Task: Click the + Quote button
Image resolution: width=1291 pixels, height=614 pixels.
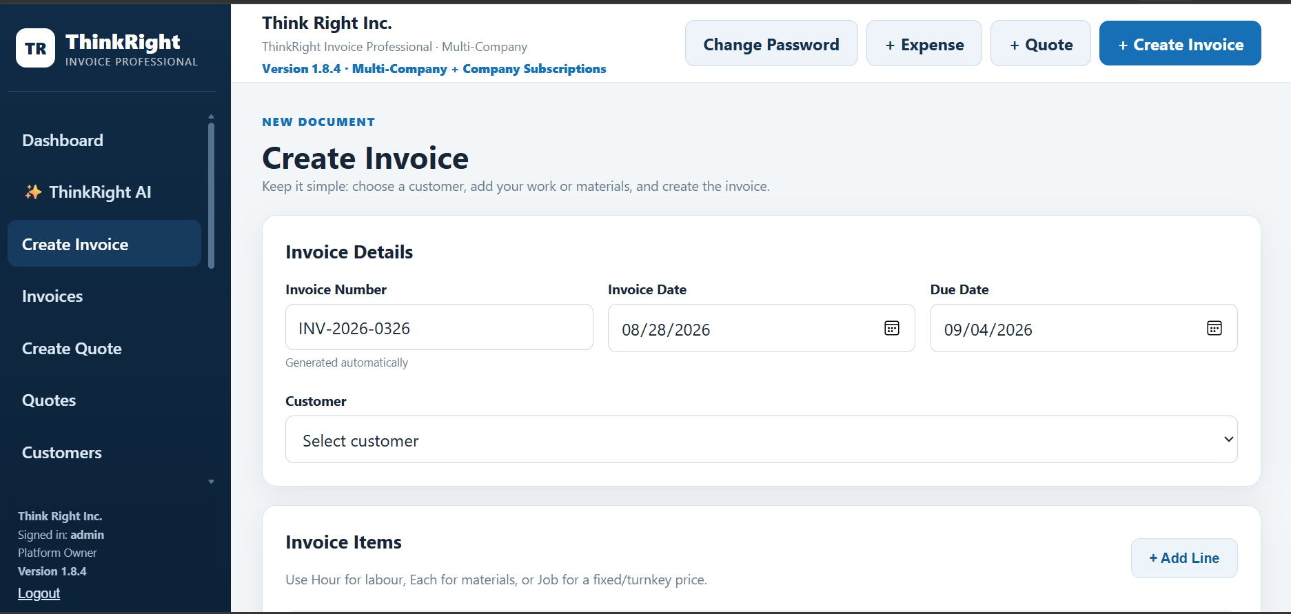Action: click(1041, 43)
